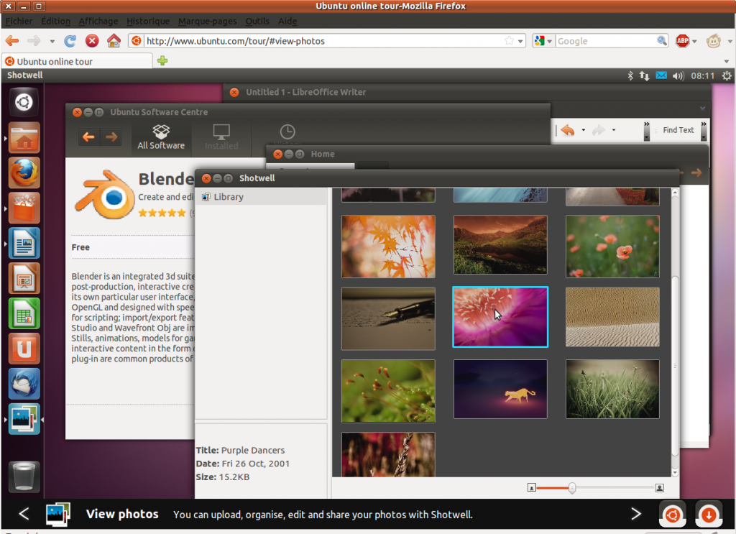Open the Ubuntu Dash home launcher icon

pyautogui.click(x=24, y=102)
